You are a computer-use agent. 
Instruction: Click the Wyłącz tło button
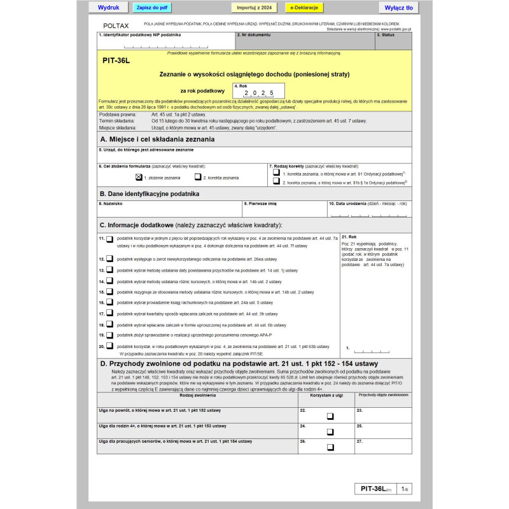[x=399, y=8]
